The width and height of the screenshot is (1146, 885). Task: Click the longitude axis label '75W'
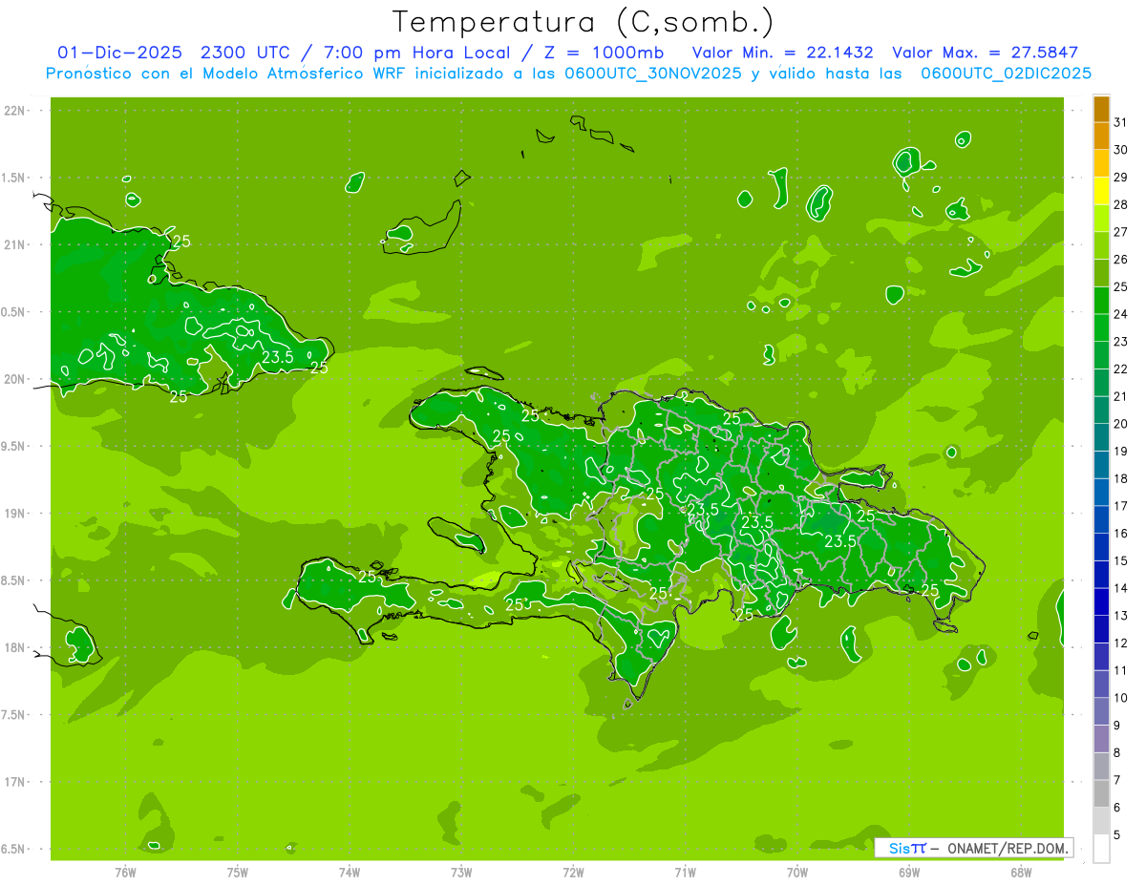[237, 873]
